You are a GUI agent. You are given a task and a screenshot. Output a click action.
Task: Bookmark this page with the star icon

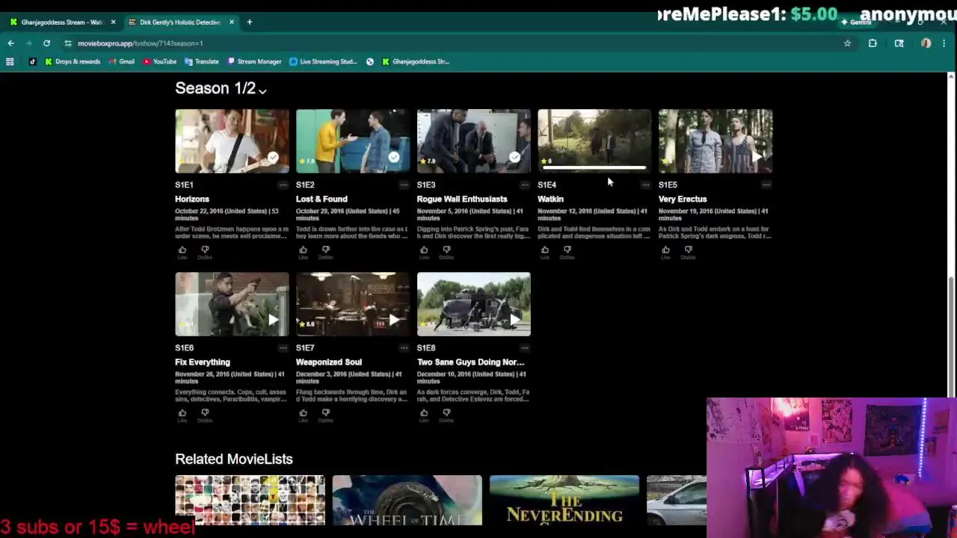[x=847, y=43]
